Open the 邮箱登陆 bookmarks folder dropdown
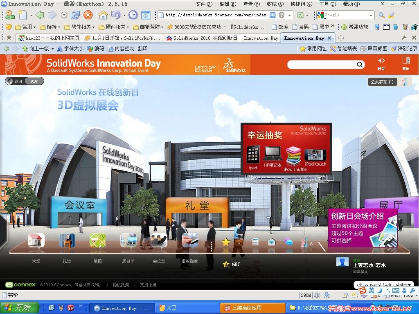 pos(148,27)
